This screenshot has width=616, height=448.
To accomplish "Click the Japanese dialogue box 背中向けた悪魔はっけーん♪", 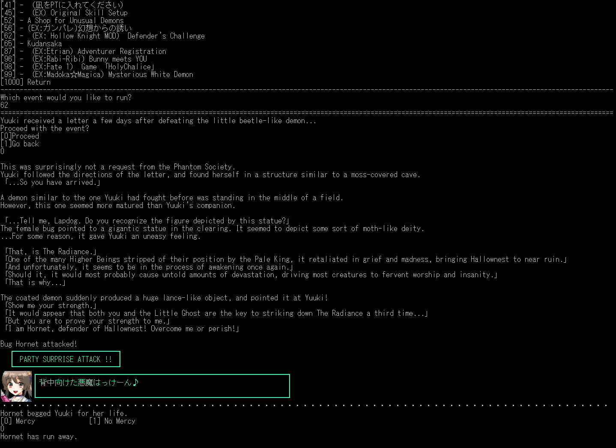I will click(x=162, y=386).
